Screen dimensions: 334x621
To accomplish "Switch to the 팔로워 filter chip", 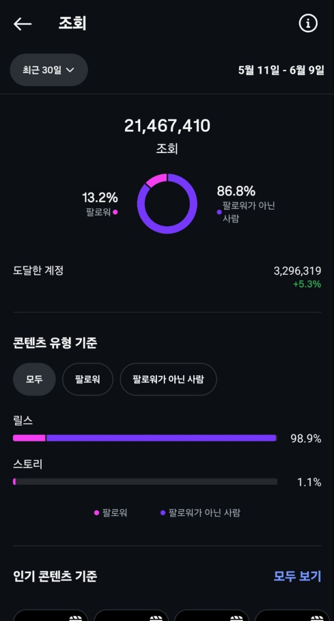I will point(87,379).
